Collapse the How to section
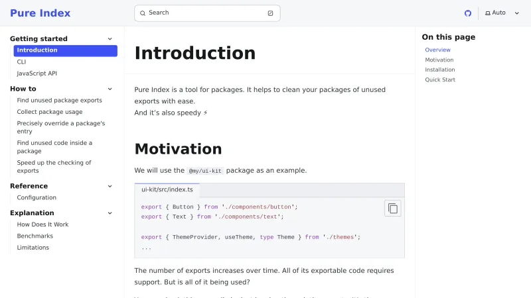The height and width of the screenshot is (298, 531). [x=110, y=89]
